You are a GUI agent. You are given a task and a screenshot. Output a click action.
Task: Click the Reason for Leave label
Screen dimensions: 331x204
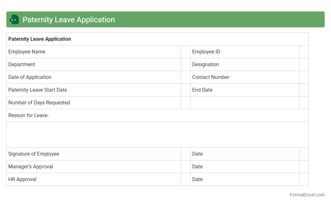point(29,116)
